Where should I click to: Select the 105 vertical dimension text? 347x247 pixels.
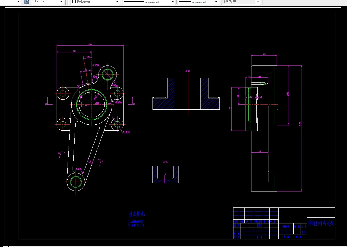[x=288, y=94]
